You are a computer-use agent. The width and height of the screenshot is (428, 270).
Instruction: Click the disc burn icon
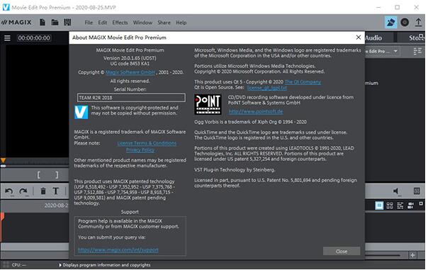point(405,22)
